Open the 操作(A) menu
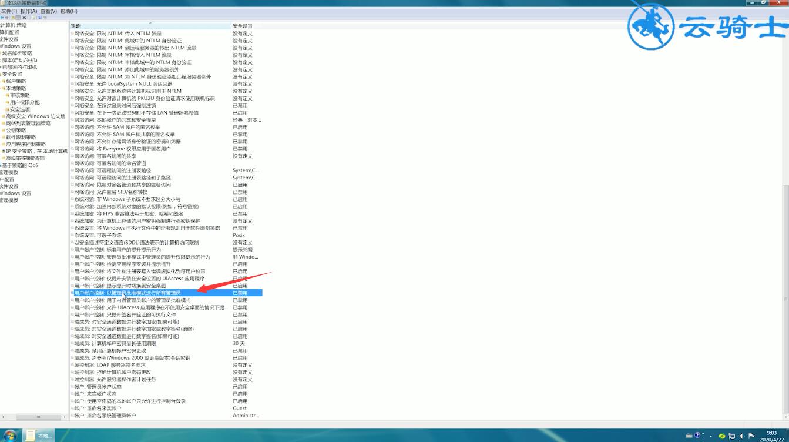Viewport: 789px width, 442px height. coord(28,11)
